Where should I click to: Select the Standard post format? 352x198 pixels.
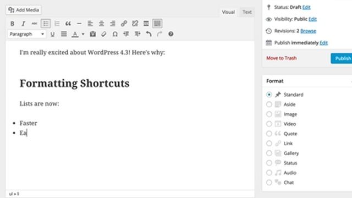(269, 95)
